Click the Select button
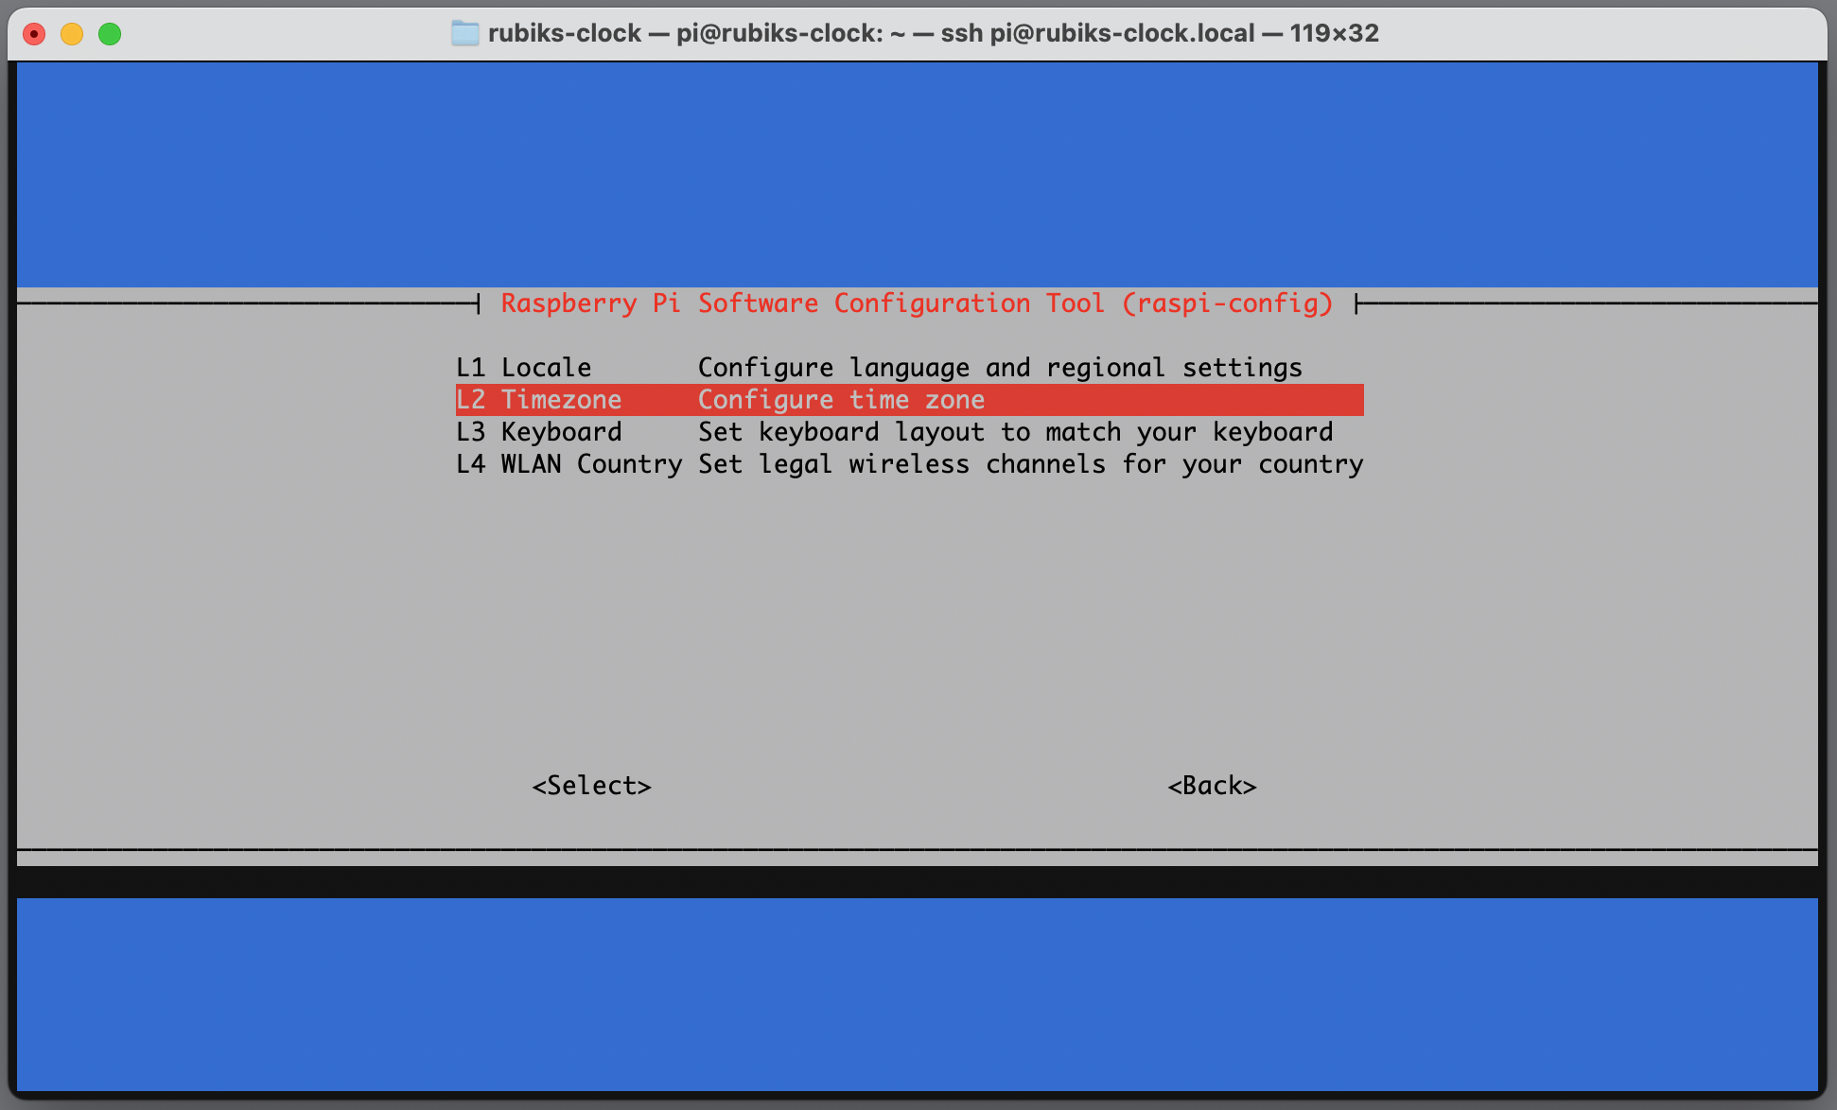1837x1110 pixels. (593, 785)
